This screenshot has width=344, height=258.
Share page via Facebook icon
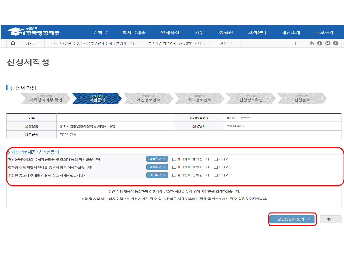coord(319,43)
